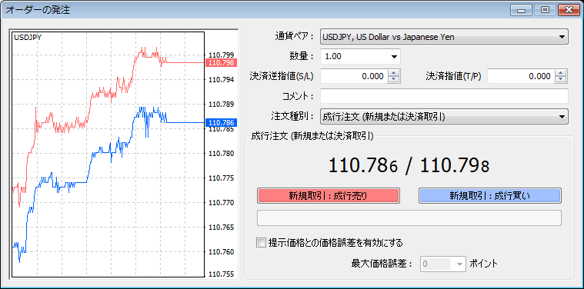Click the ポイント unit label
Image resolution: width=584 pixels, height=289 pixels.
[483, 264]
